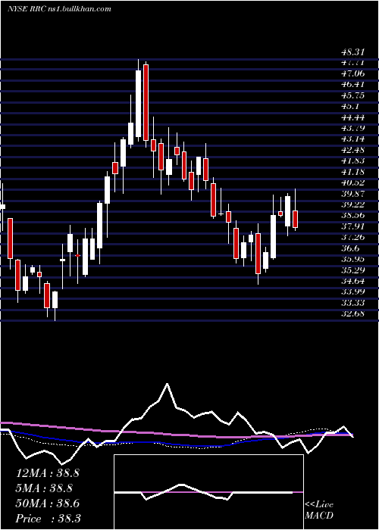Click inside the MACD inset chart box
The height and width of the screenshot is (530, 379).
(x=208, y=492)
